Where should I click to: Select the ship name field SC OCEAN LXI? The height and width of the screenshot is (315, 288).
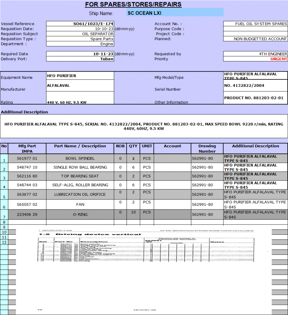(175, 12)
